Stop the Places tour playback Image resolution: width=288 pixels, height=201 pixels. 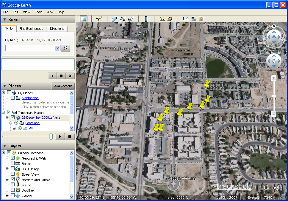point(70,137)
